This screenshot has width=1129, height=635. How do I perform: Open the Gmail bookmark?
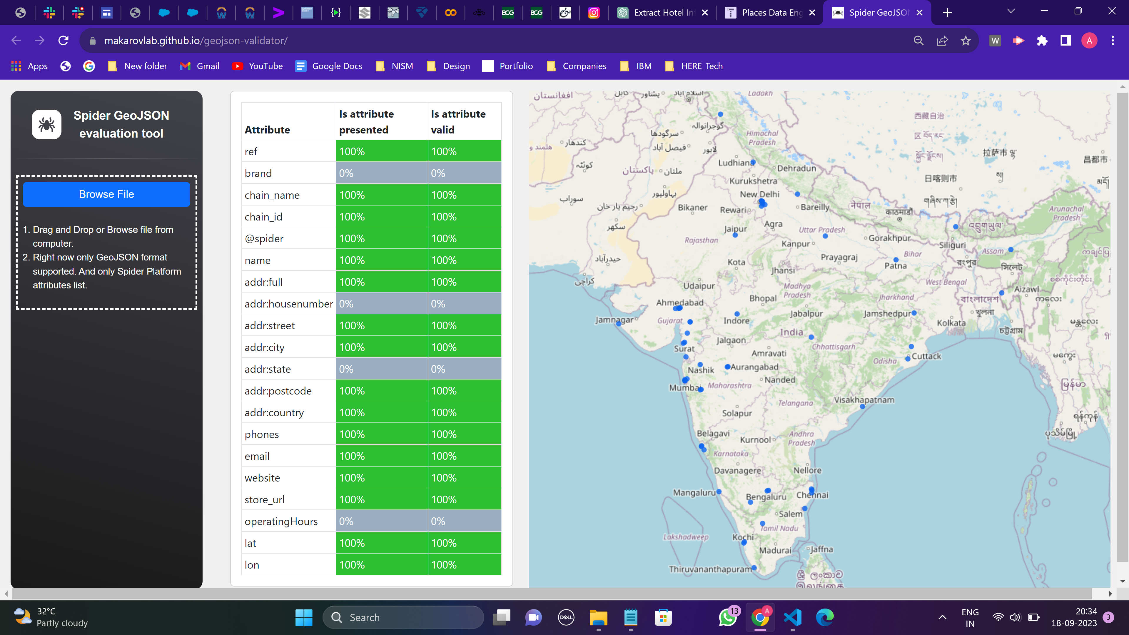tap(199, 66)
